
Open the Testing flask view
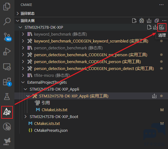(7, 97)
